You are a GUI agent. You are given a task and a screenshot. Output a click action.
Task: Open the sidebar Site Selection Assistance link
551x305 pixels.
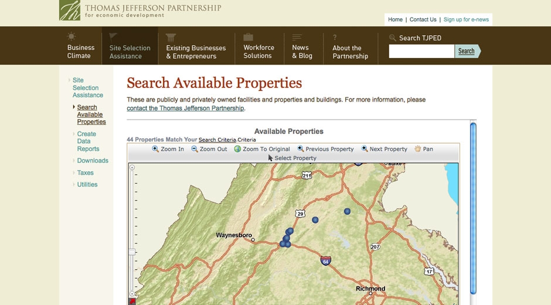(x=88, y=87)
